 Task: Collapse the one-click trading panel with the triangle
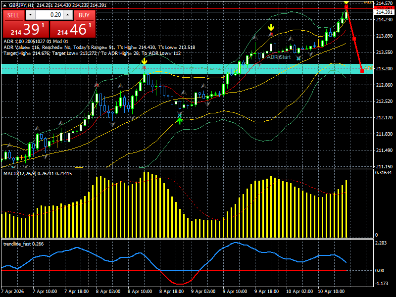5,6
